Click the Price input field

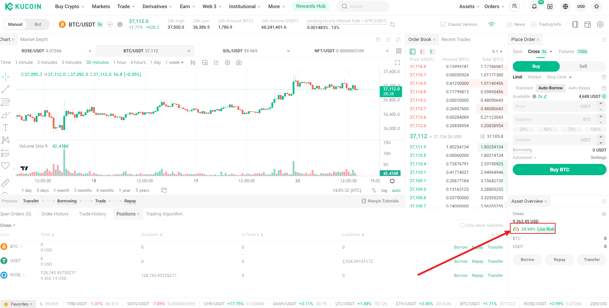554,106
